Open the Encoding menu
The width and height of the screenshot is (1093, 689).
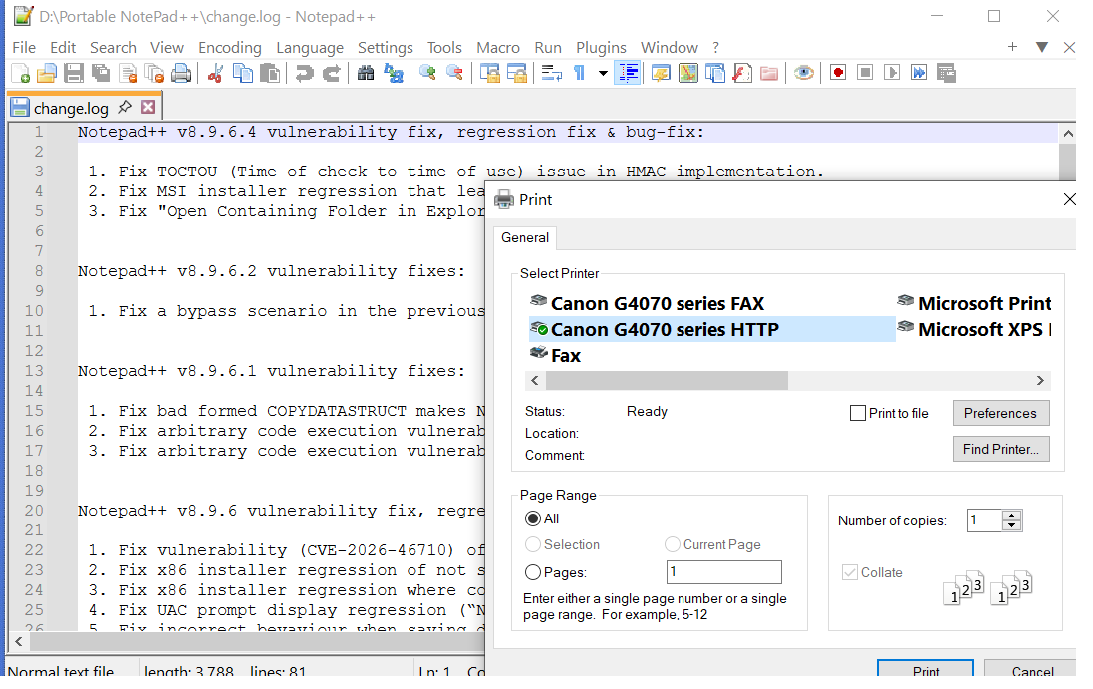point(230,48)
